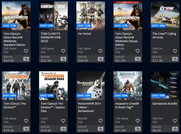Viewport: 181px width, 134px height.
Task: Open Tom Clancy's RAINBOW SIX SIEGE title link
Action: [50, 37]
